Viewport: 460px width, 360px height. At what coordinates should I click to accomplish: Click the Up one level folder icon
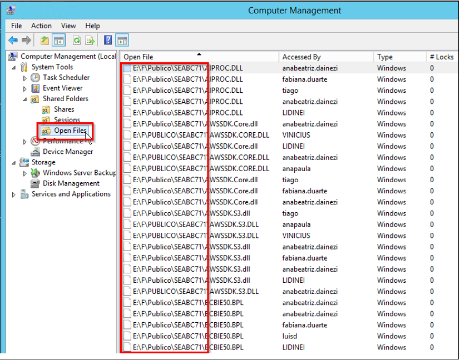pos(44,40)
